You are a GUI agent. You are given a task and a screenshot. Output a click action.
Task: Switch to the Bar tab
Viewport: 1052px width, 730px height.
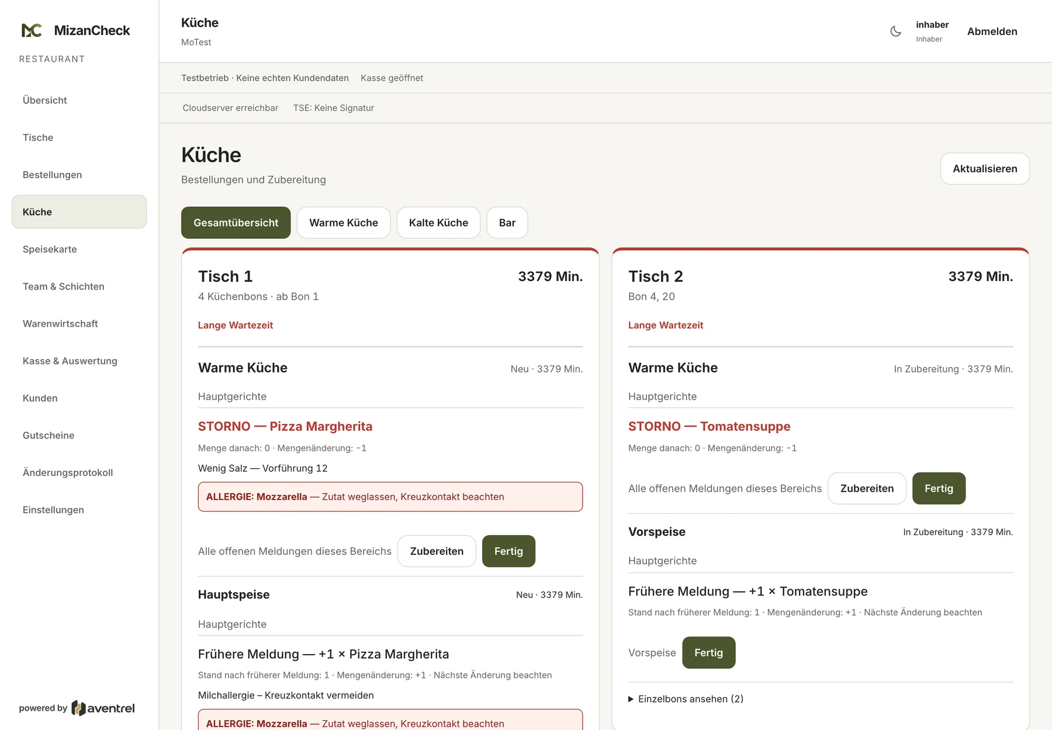[x=507, y=223]
